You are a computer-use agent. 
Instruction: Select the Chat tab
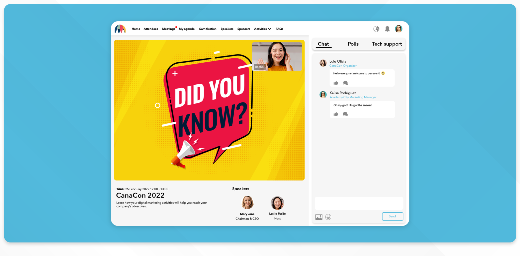323,44
